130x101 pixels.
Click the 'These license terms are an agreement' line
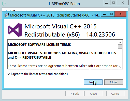click(x=63, y=66)
